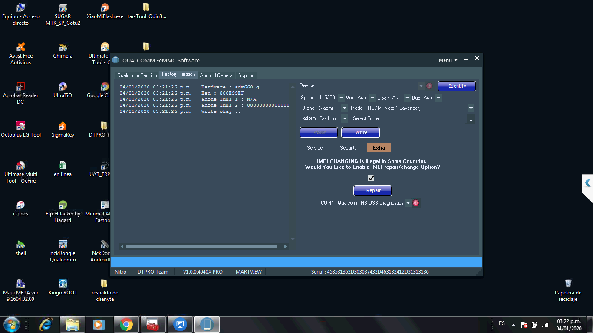Click the taskbar clock showing 03:22 p.m.
Screen dimensions: 593x333
[569, 325]
